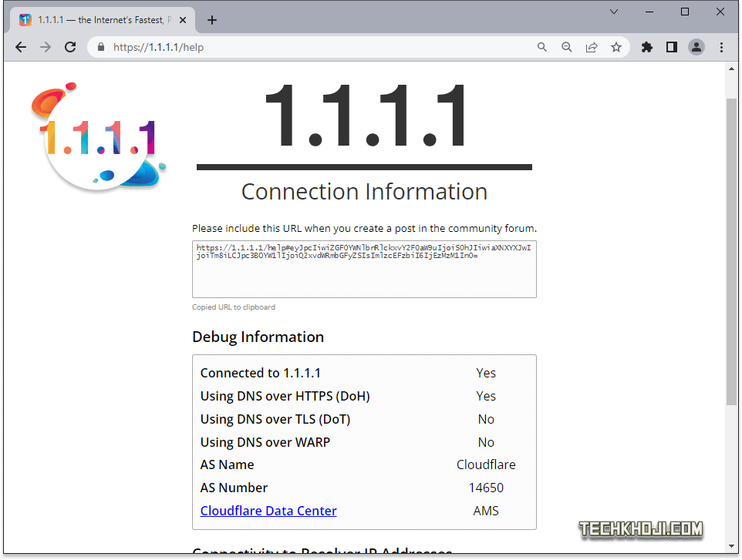This screenshot has width=742, height=560.
Task: Click the address bar URL https://1.1.1.1/help
Action: pos(159,47)
